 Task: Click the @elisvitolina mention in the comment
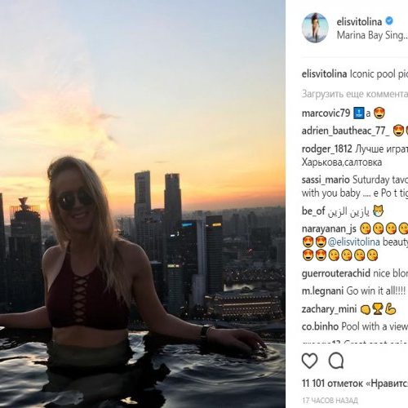[354, 242]
